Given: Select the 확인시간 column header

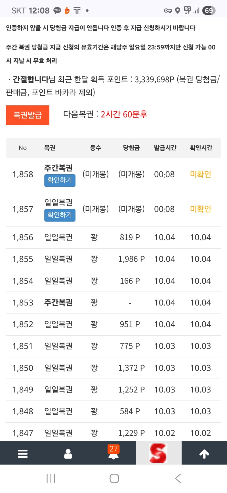Looking at the screenshot, I should 201,148.
